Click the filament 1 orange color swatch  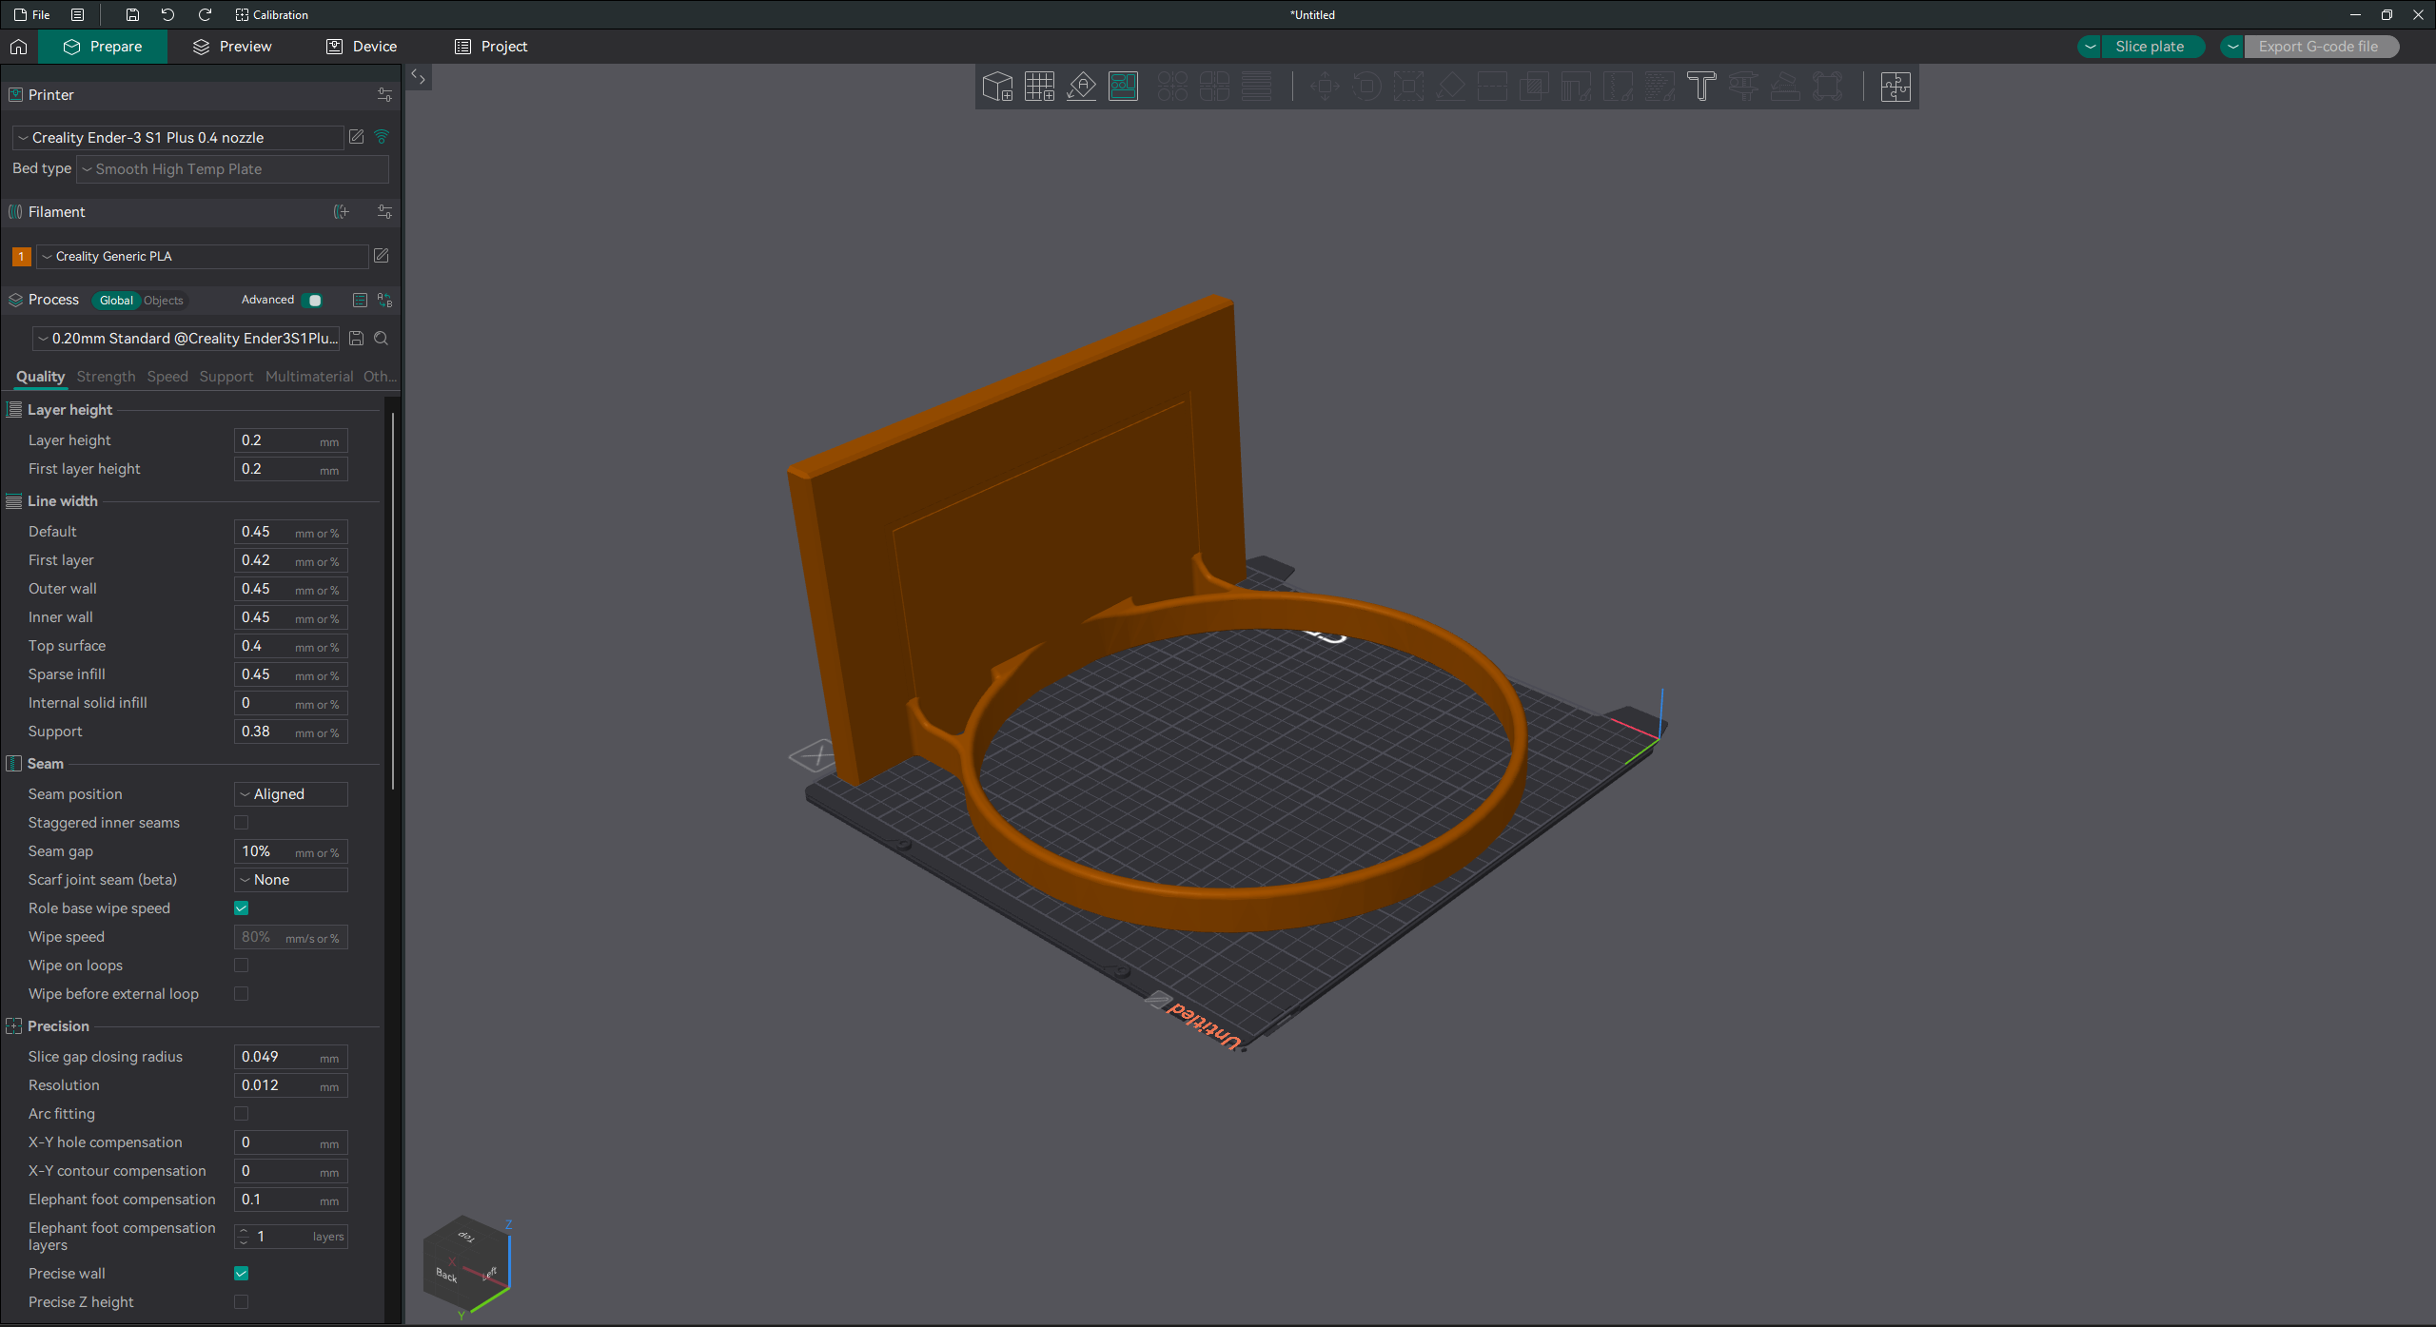[22, 257]
